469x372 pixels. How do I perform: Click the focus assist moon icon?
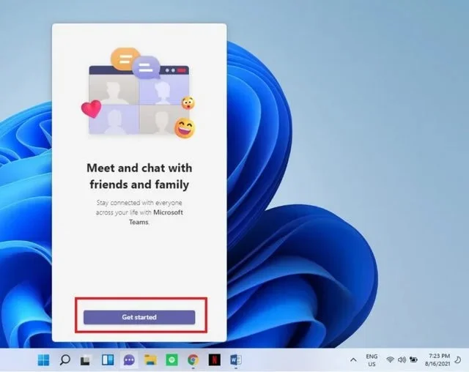click(x=457, y=360)
